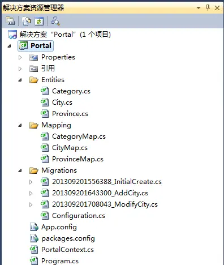Image resolution: width=224 pixels, height=265 pixels.
Task: Select 201309201643300_AddCity.cs file
Action: [x=100, y=193]
